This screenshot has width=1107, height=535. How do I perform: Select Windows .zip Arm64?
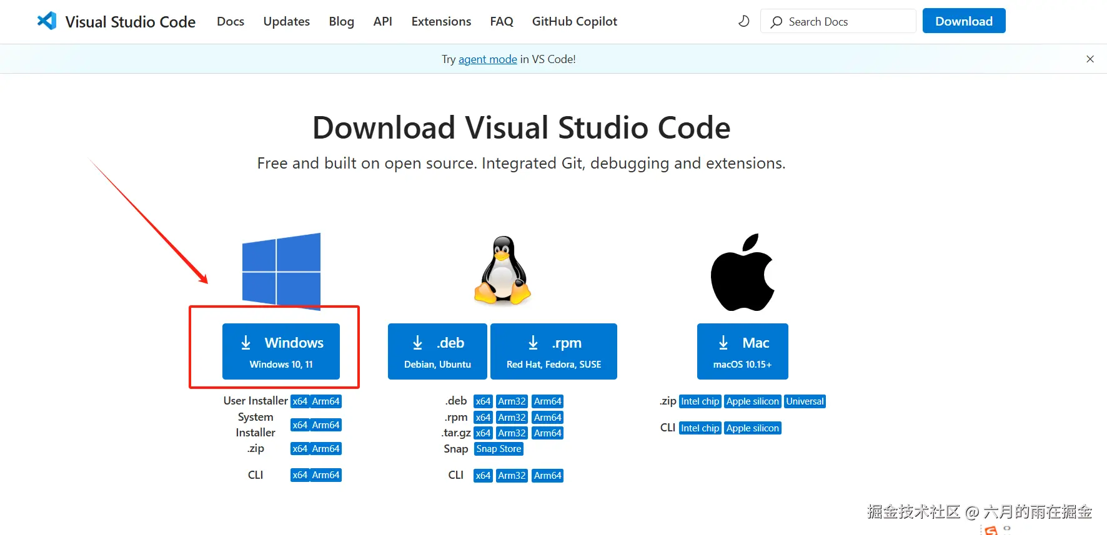(325, 449)
